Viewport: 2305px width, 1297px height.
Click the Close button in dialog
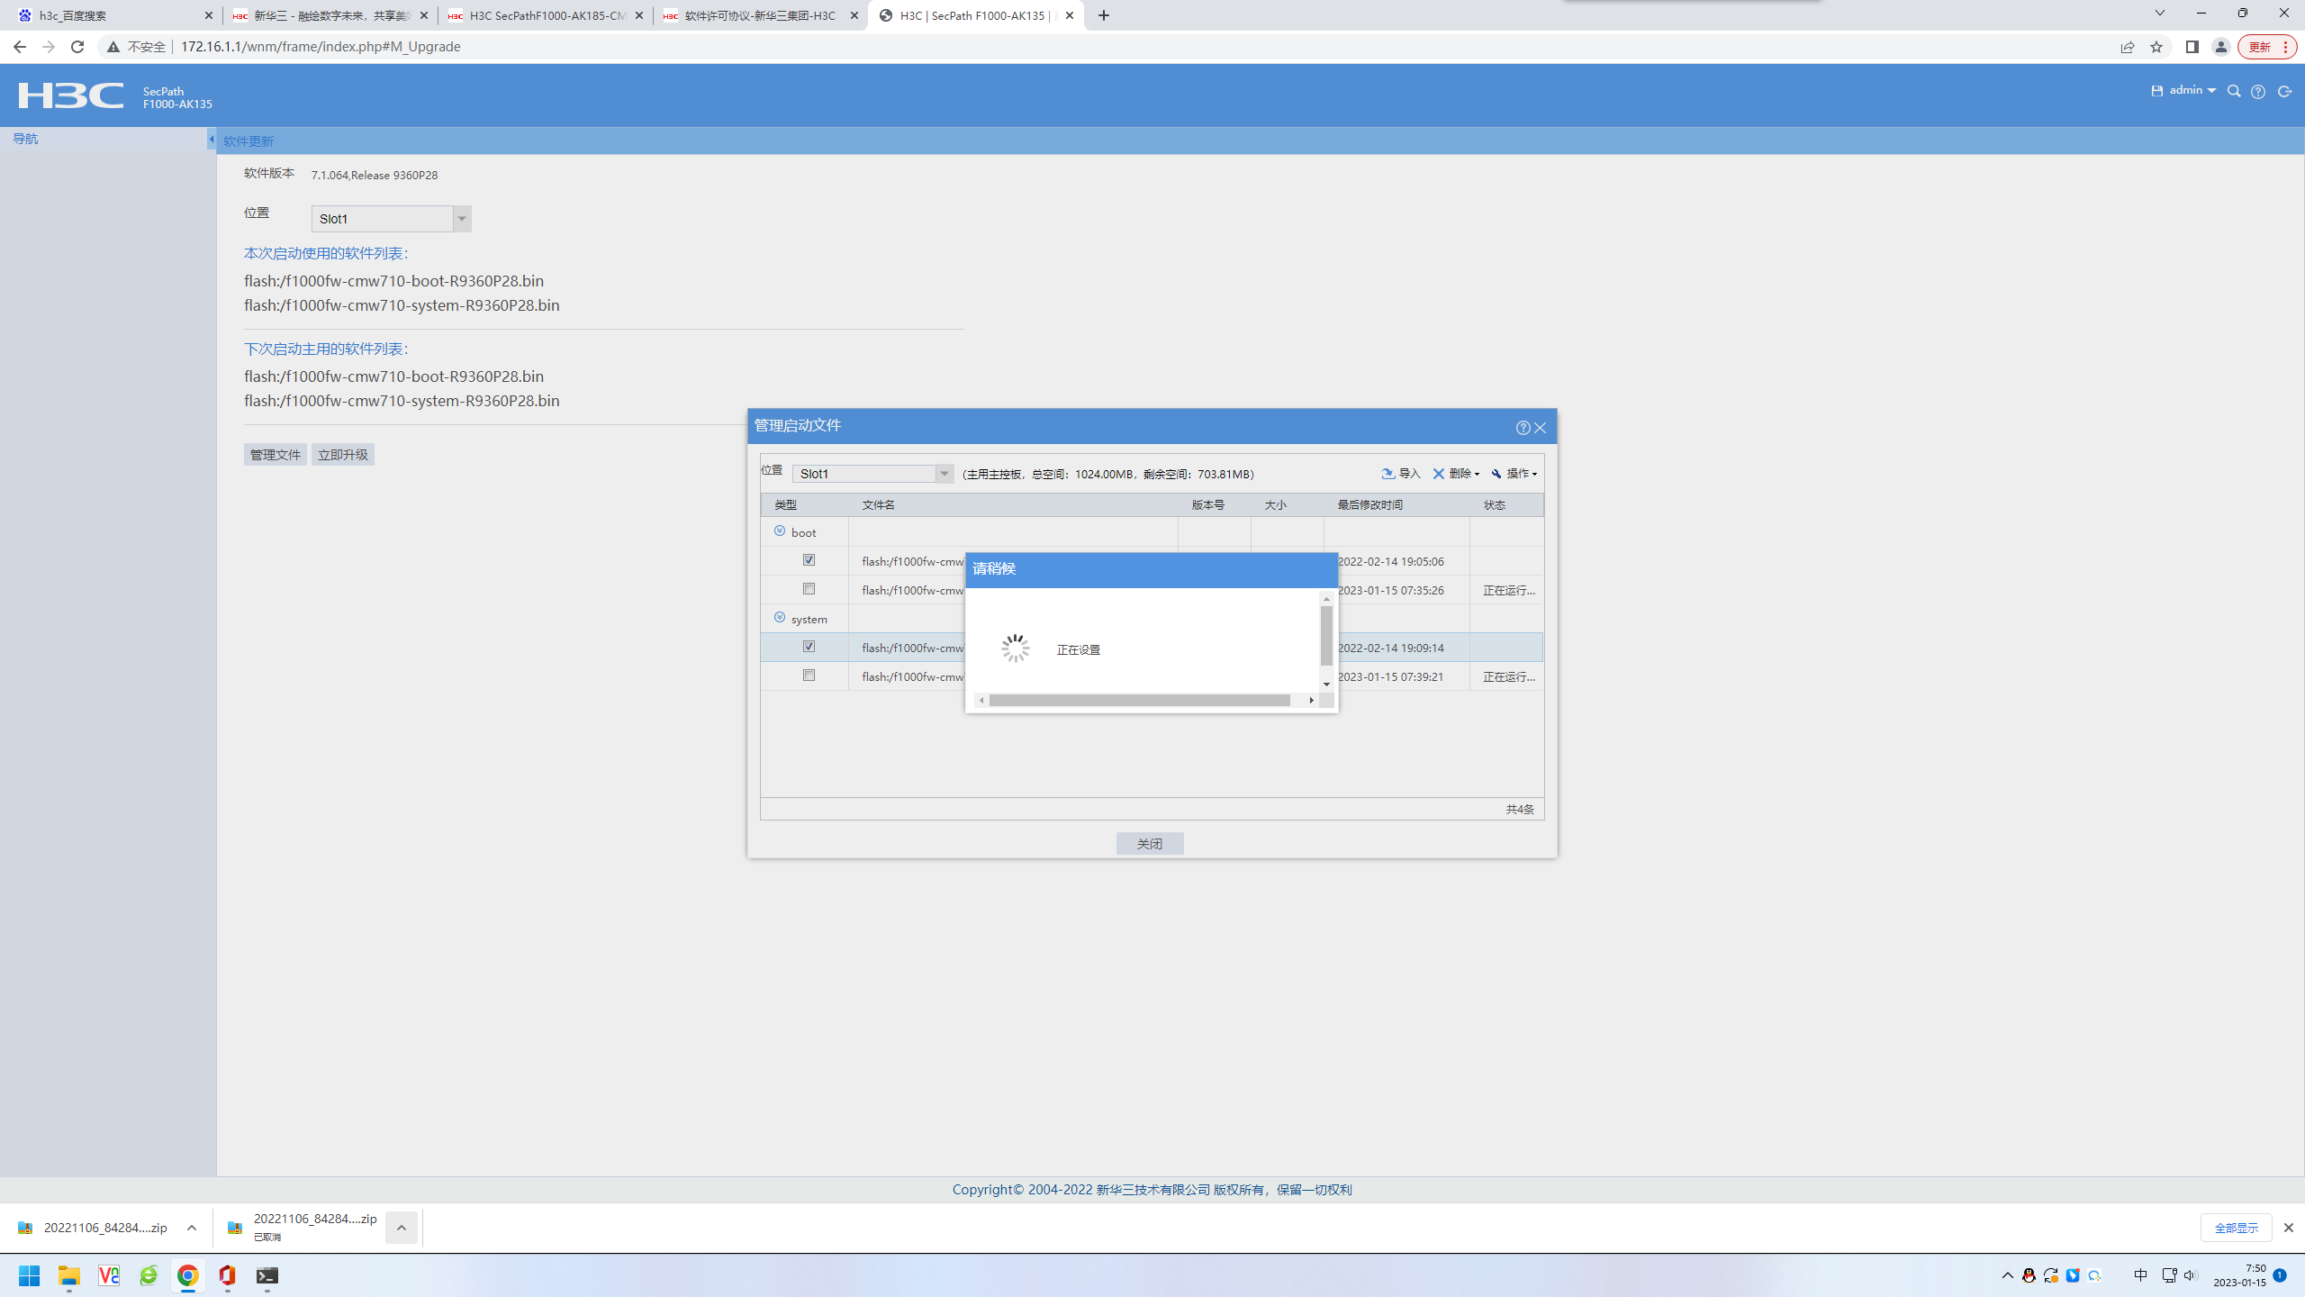tap(1149, 844)
